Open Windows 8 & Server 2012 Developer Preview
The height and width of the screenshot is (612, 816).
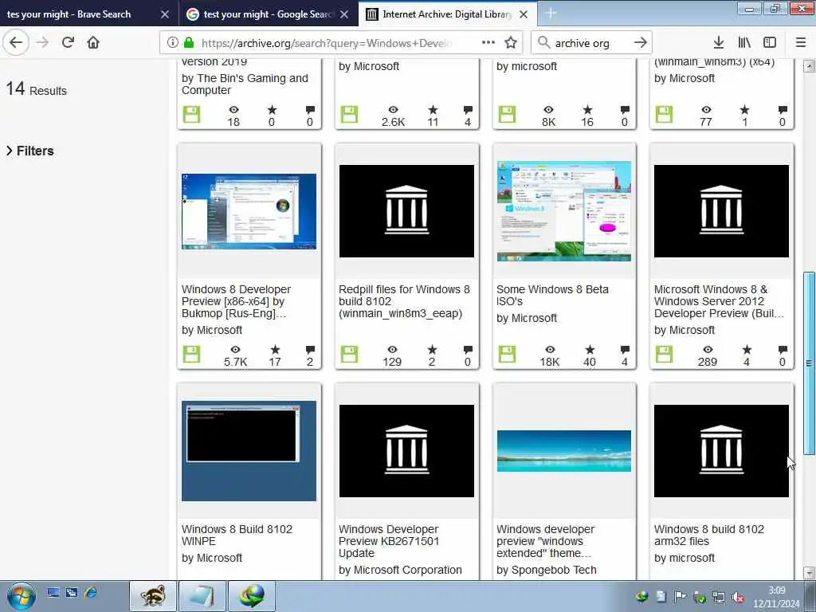coord(719,301)
